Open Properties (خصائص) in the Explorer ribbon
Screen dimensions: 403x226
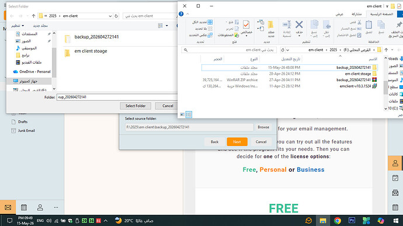[x=246, y=25]
